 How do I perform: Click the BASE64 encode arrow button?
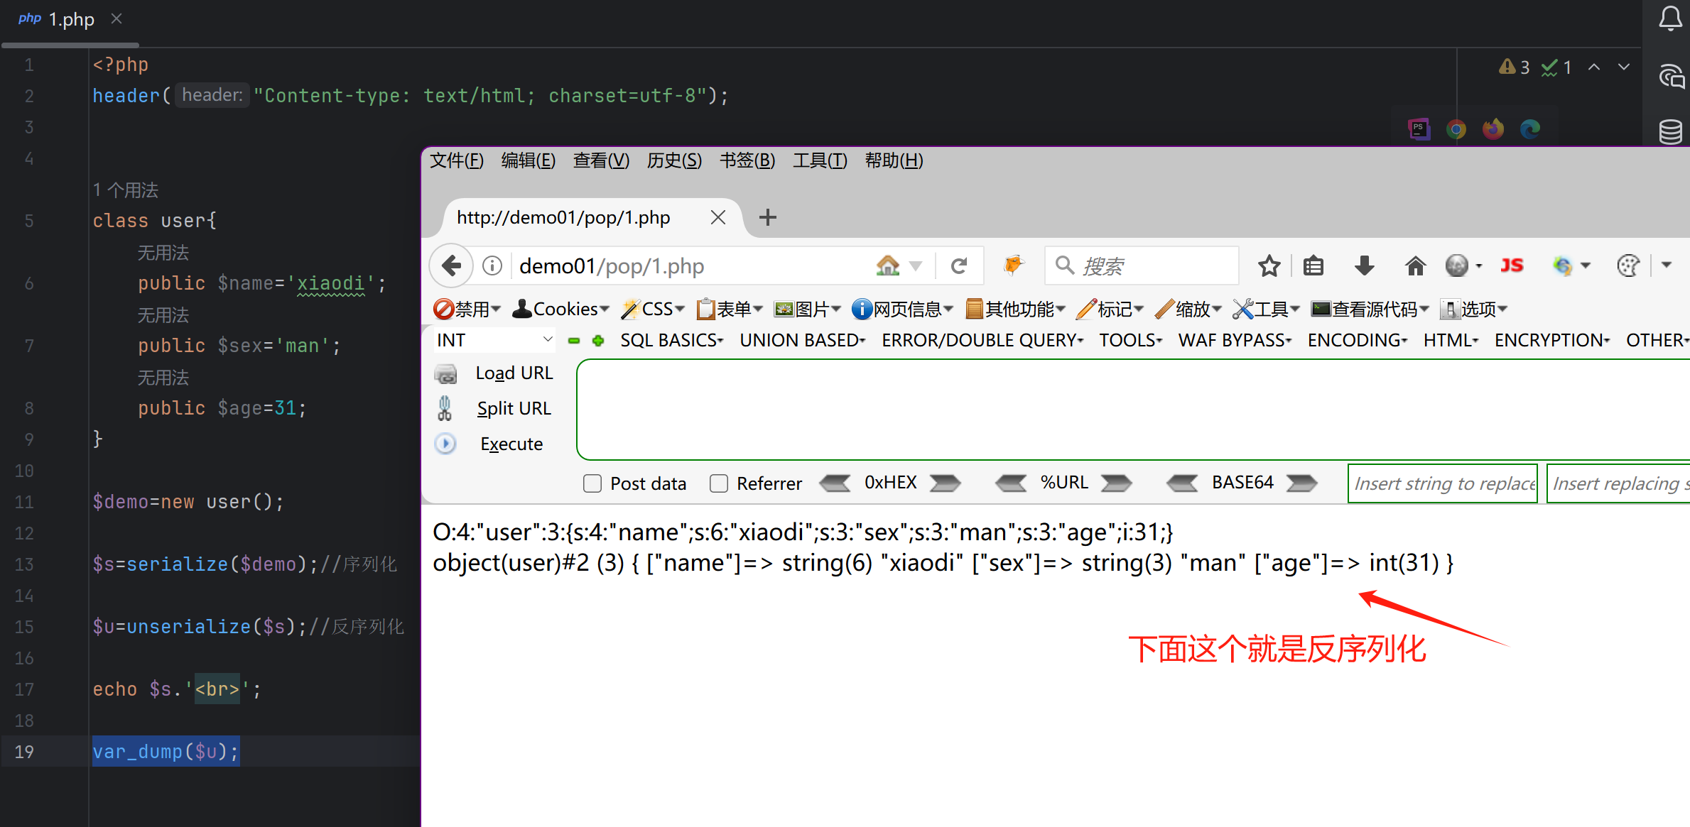(x=1301, y=482)
